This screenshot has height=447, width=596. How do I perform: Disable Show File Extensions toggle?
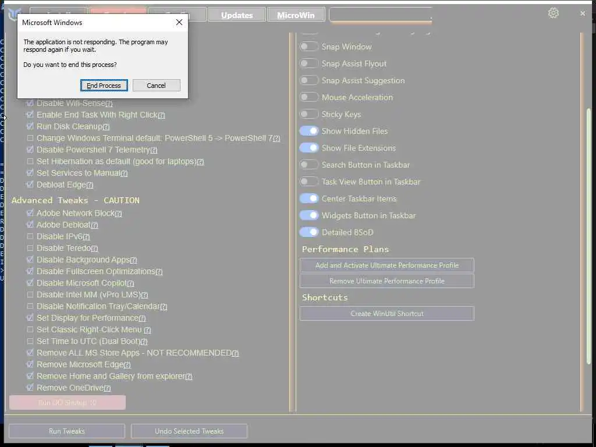pos(308,148)
